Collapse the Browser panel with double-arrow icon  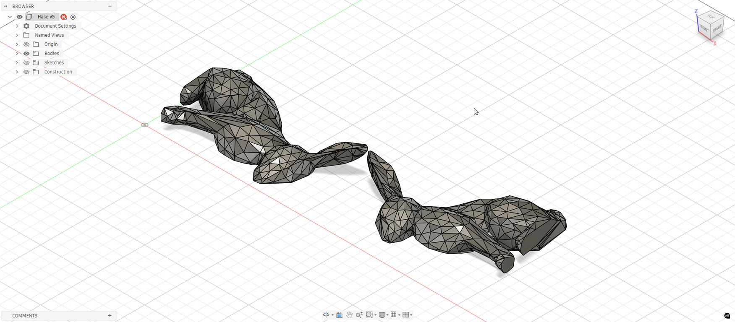5,6
